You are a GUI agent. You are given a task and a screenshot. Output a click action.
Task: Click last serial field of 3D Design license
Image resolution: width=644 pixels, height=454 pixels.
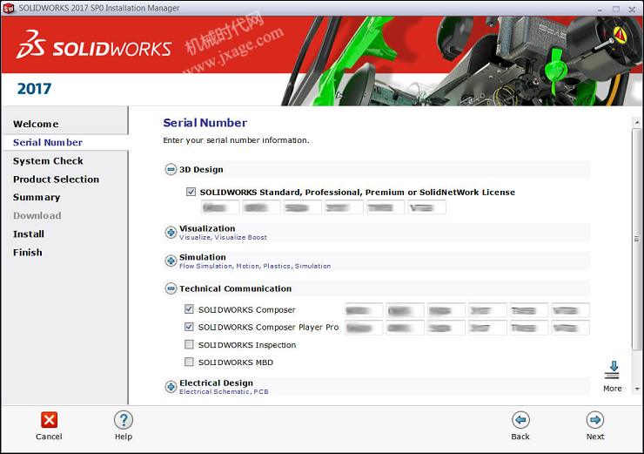426,207
